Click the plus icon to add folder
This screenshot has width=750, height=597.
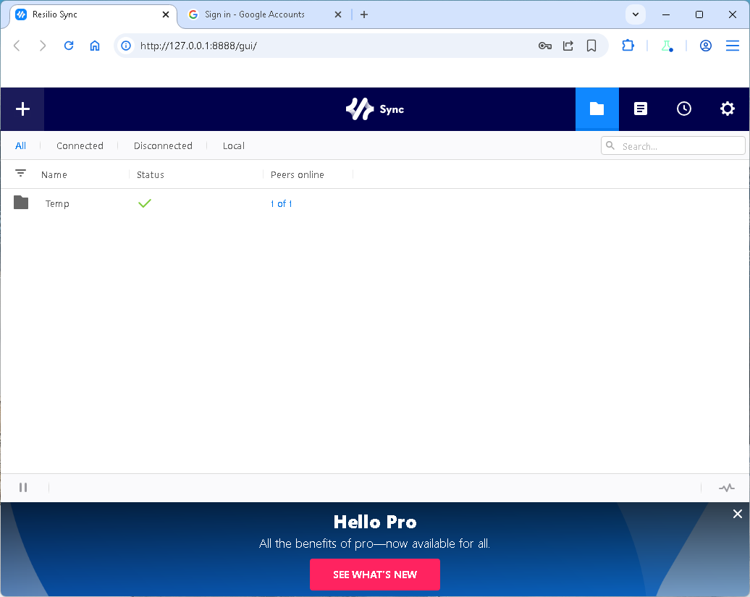click(x=22, y=109)
